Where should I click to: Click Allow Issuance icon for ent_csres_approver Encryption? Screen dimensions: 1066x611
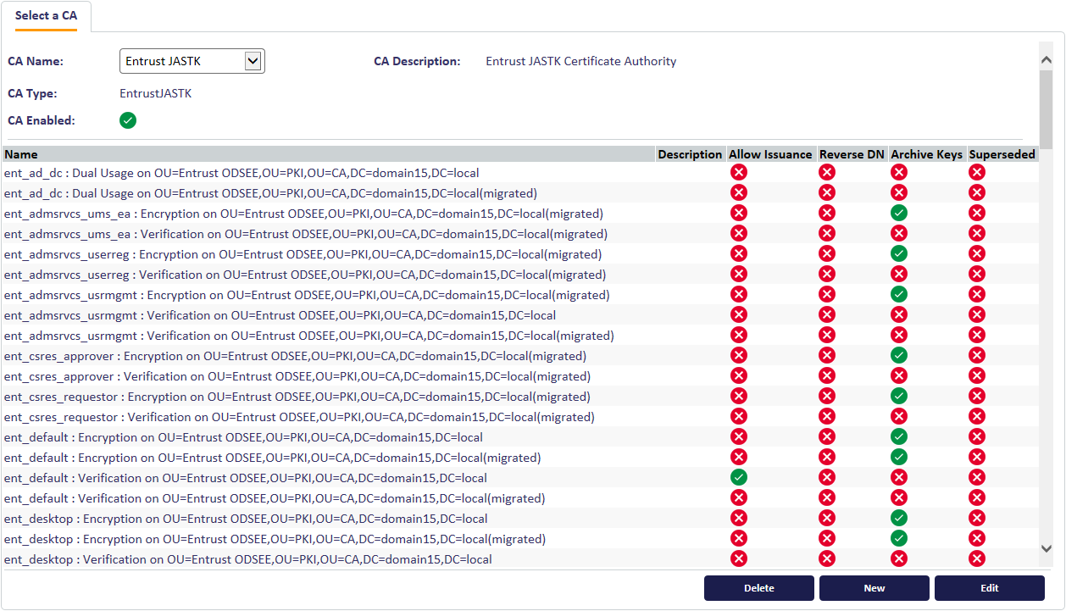[739, 355]
